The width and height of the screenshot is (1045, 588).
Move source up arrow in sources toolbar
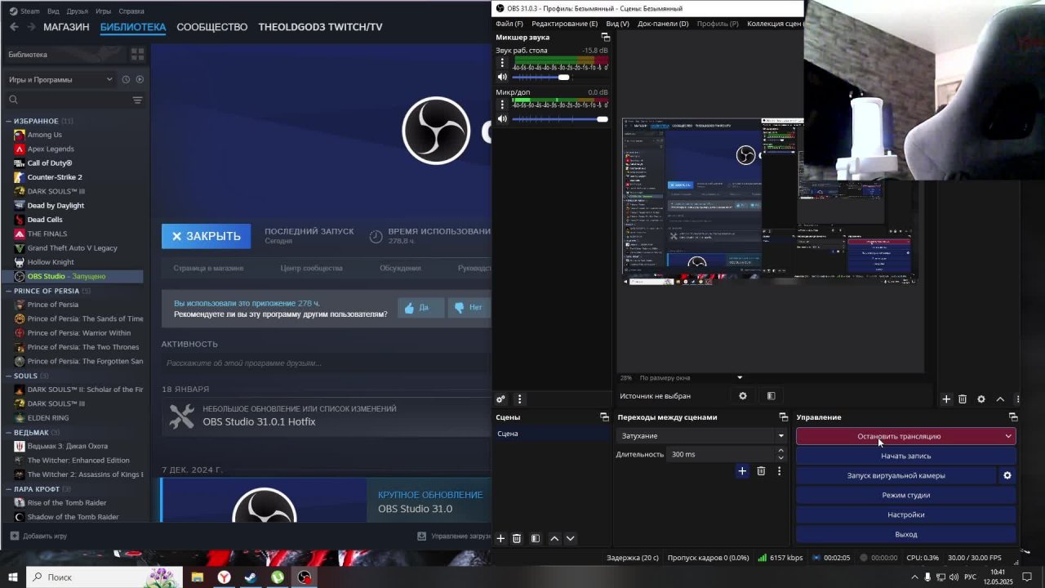point(1000,399)
